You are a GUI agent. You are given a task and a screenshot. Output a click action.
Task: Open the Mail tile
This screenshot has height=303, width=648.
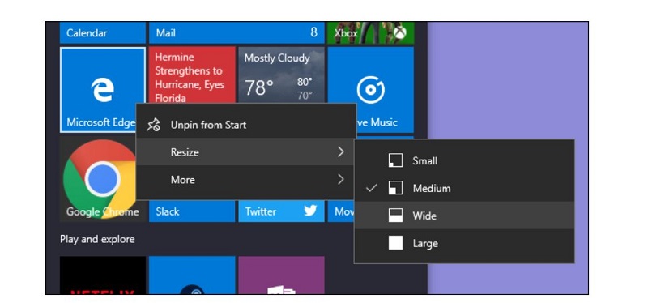click(237, 32)
